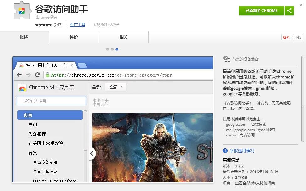The image size is (306, 191).
Task: Click the 与您的设备兼容 text
Action: click(245, 59)
